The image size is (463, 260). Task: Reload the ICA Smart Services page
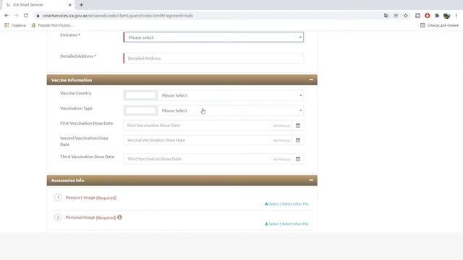click(x=26, y=16)
